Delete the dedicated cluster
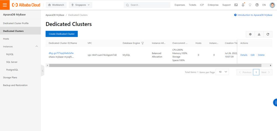 pos(261,55)
